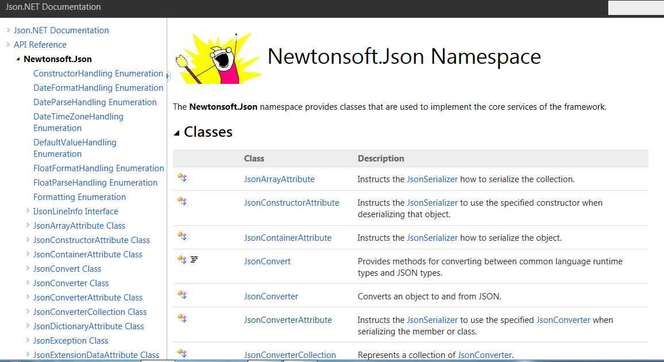Expand the JsonConstructorAttribute Class node arrow
The height and width of the screenshot is (362, 664).
click(x=28, y=240)
